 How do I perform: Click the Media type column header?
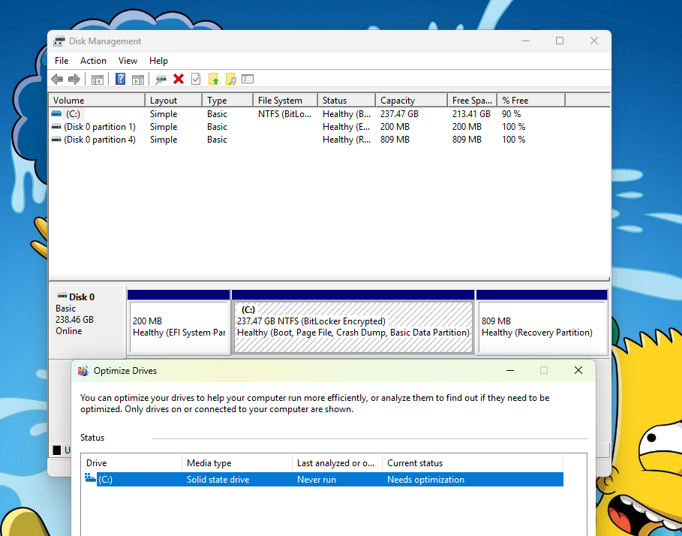pyautogui.click(x=237, y=463)
